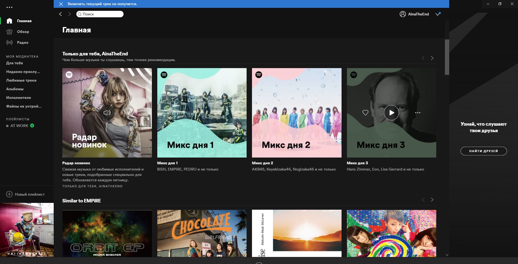This screenshot has height=264, width=518.
Task: Click the Радар новинок title link
Action: (x=76, y=163)
